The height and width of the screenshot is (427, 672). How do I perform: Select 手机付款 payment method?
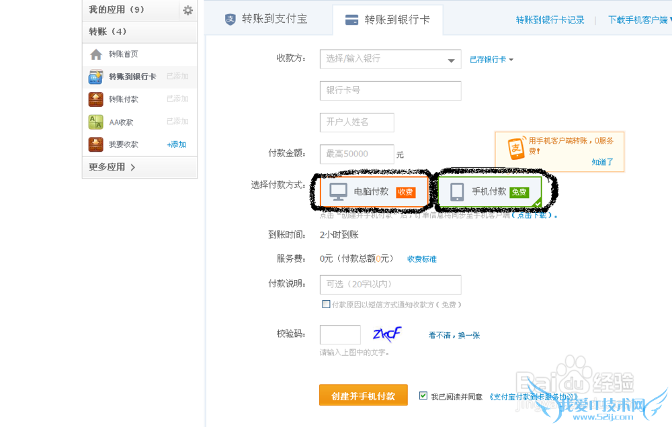tap(490, 192)
